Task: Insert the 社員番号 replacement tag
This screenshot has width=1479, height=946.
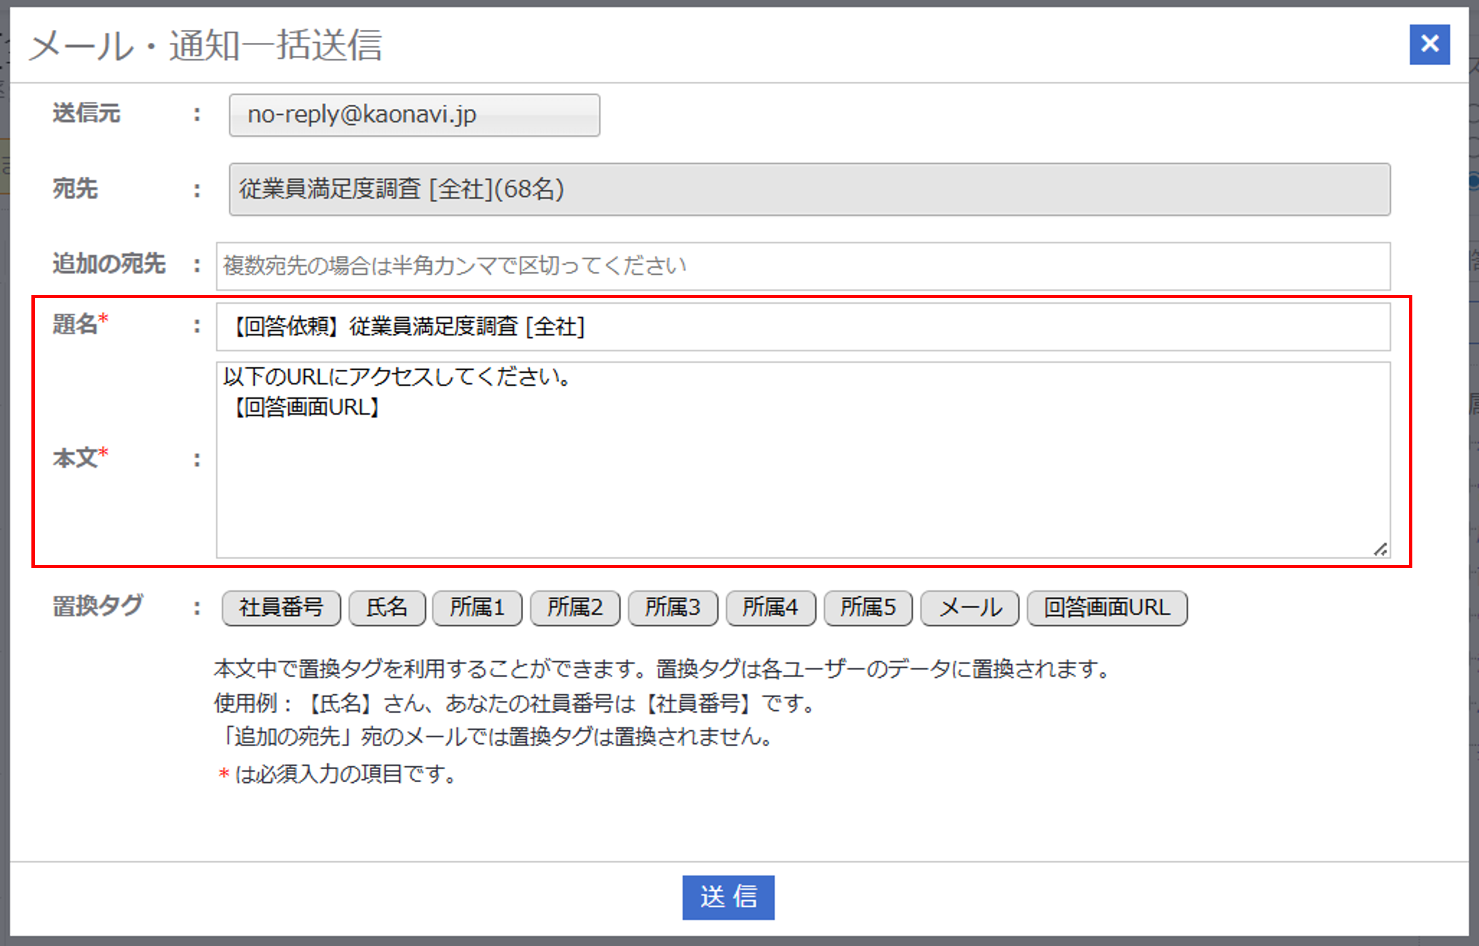Action: coord(282,608)
